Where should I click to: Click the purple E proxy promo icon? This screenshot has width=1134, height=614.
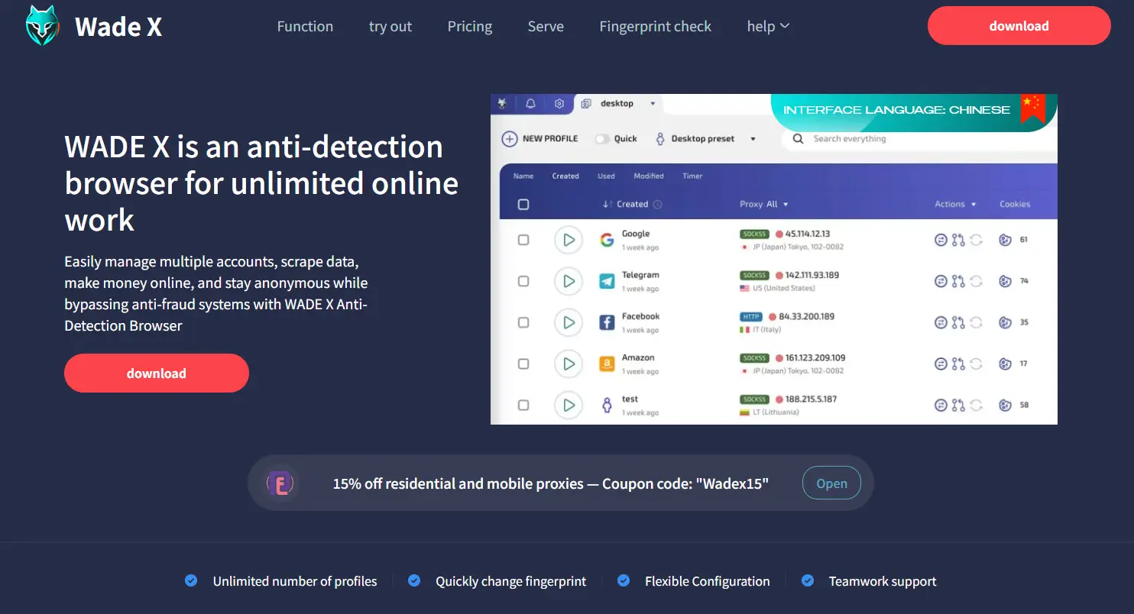tap(280, 483)
